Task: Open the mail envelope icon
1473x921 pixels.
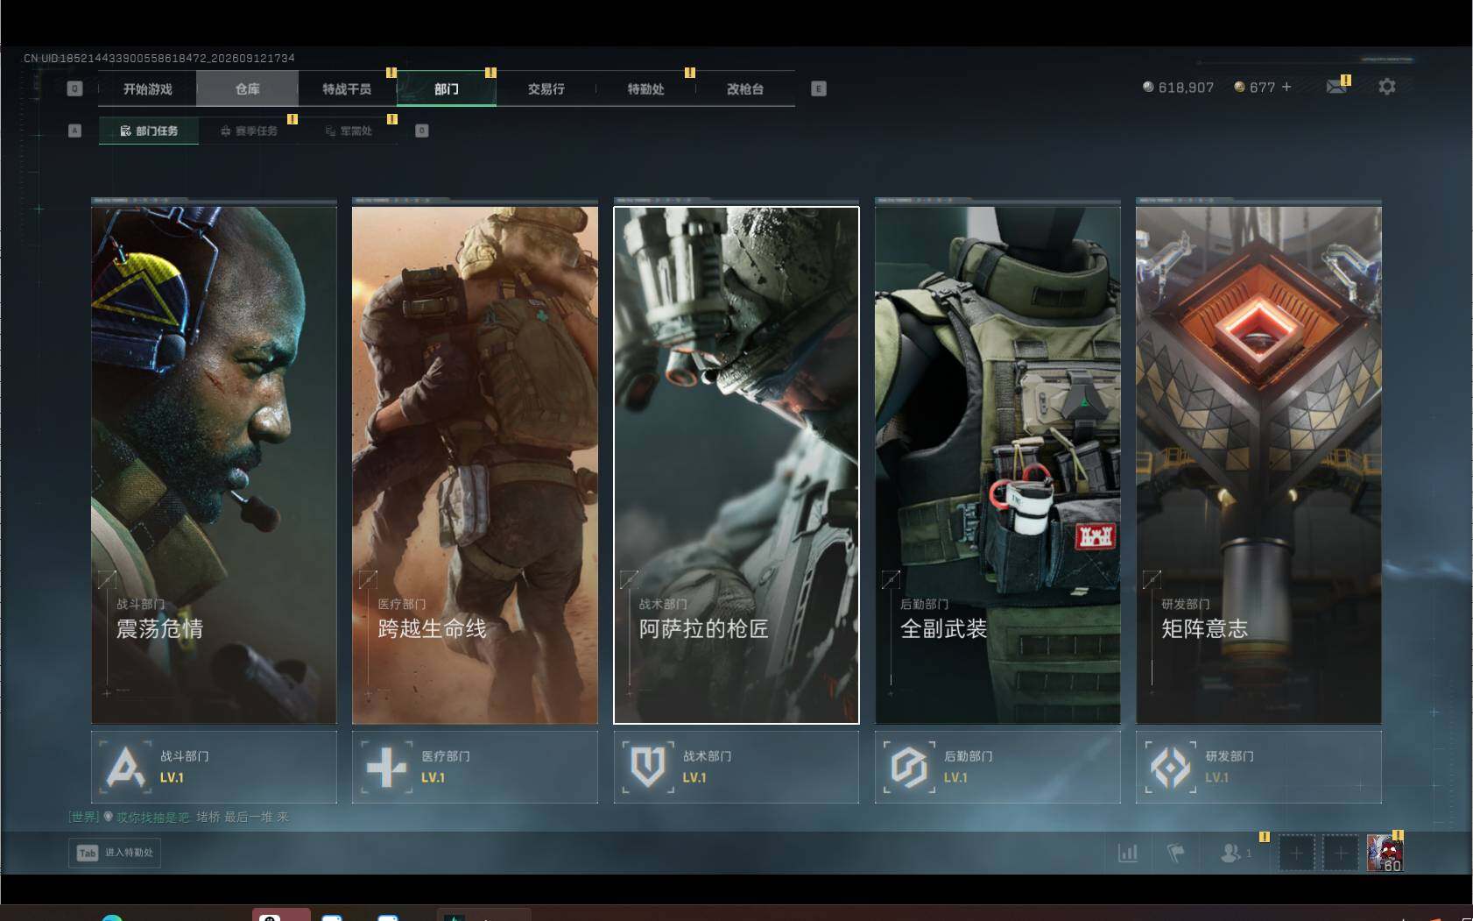Action: (x=1336, y=87)
